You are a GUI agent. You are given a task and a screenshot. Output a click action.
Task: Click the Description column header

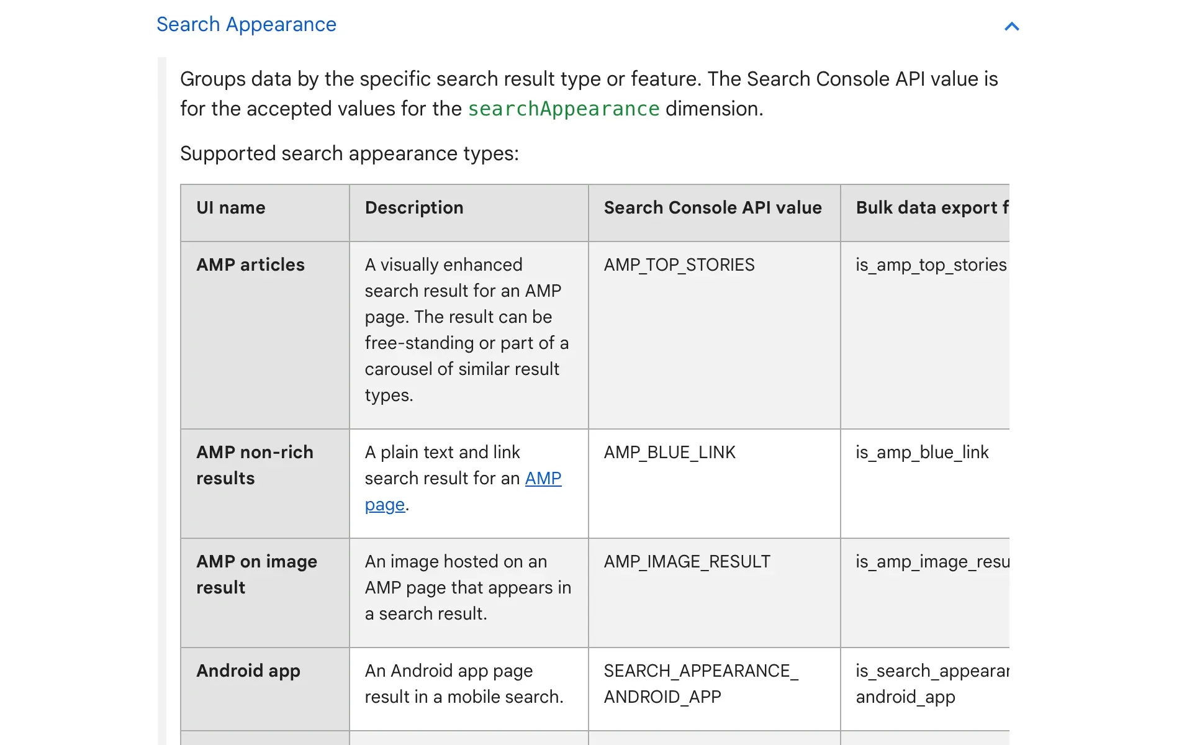pyautogui.click(x=413, y=207)
